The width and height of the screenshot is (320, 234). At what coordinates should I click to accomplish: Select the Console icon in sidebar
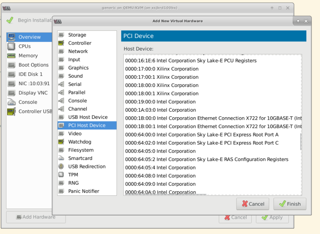coord(11,102)
